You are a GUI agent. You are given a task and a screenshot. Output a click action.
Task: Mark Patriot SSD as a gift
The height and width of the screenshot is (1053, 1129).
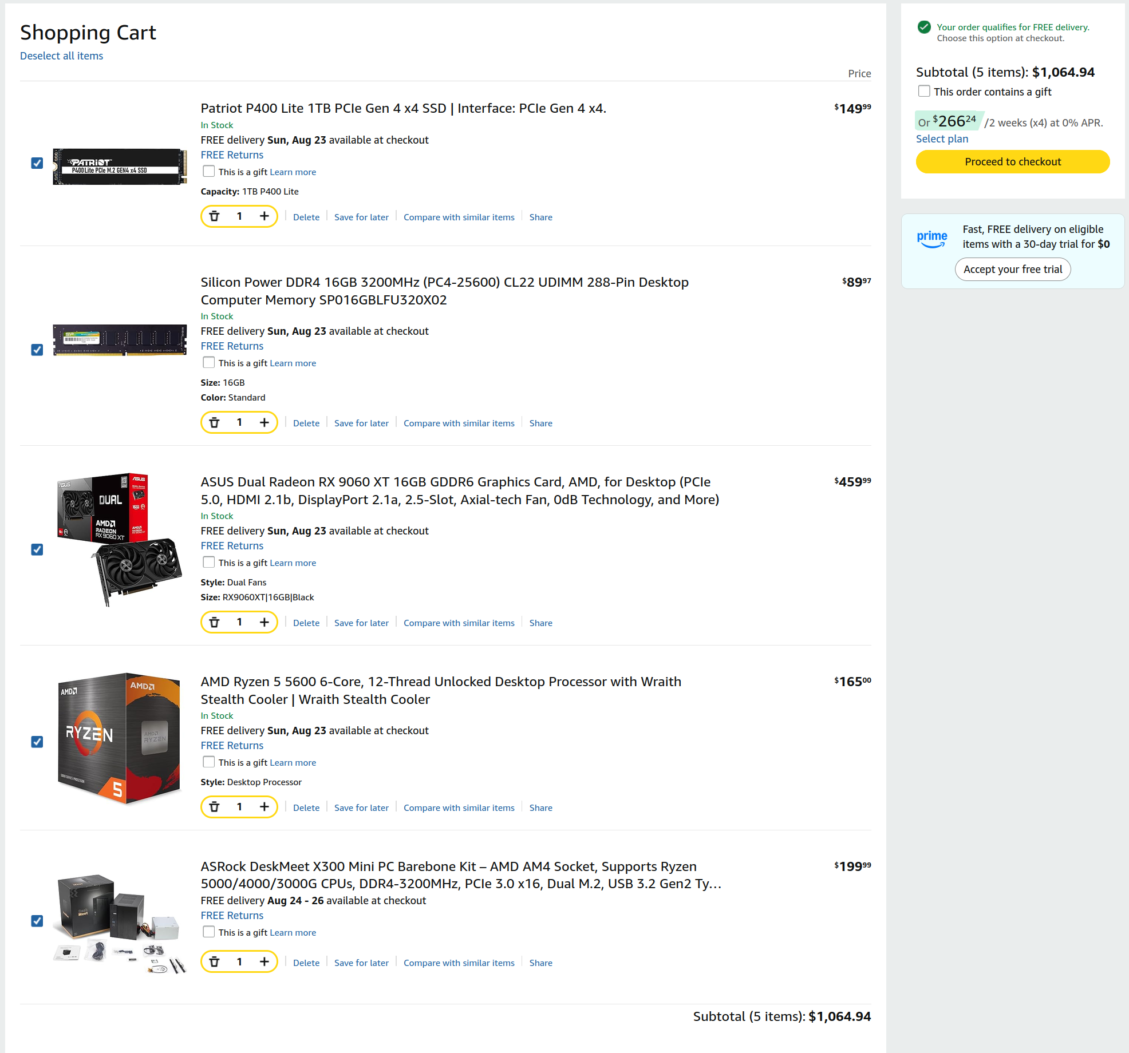click(209, 171)
